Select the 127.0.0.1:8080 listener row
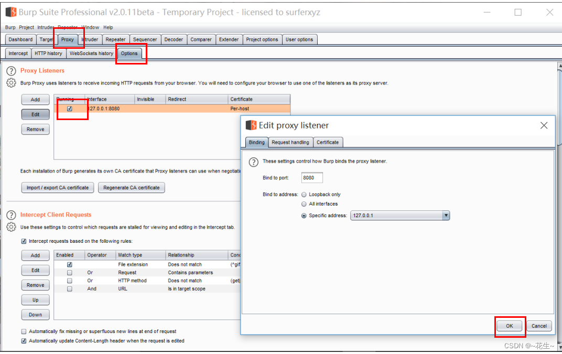 pos(172,109)
